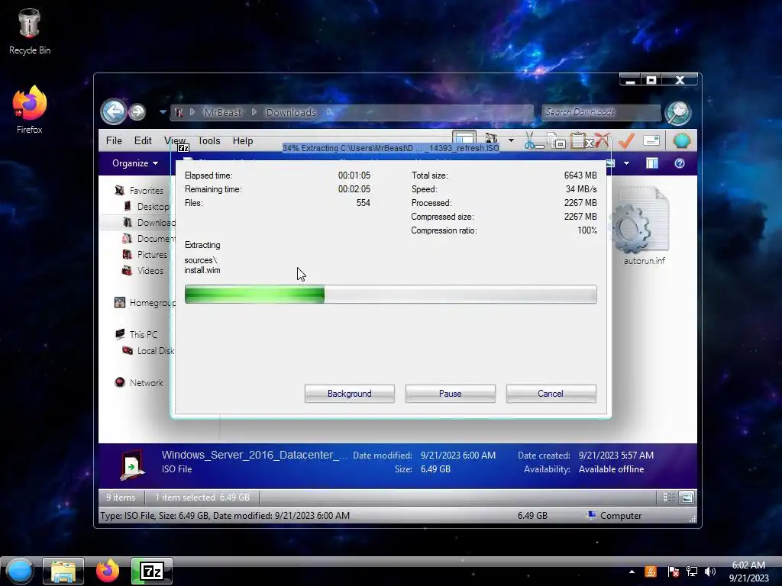Click the 7z icon in dialog title

tap(183, 147)
